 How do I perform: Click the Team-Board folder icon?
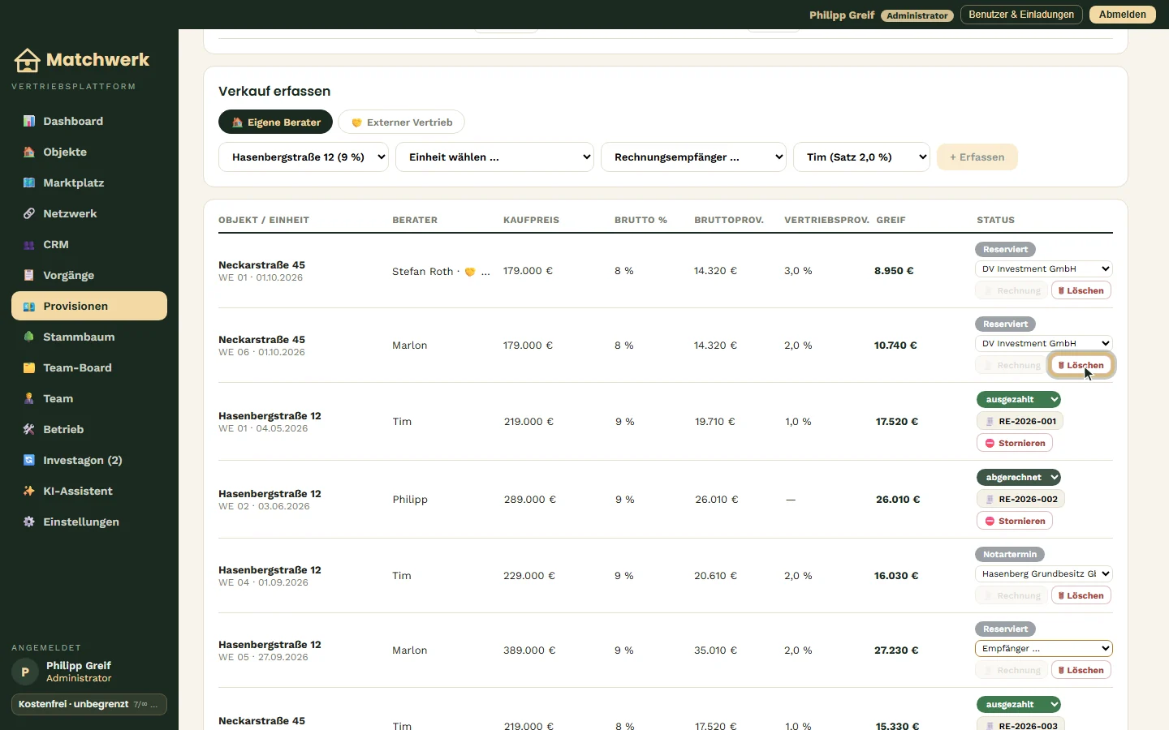(x=29, y=367)
